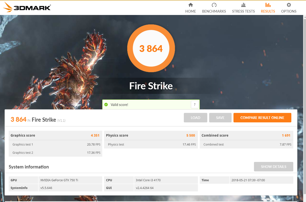
Task: Click the 17.46 FPS value
Action: [x=189, y=144]
